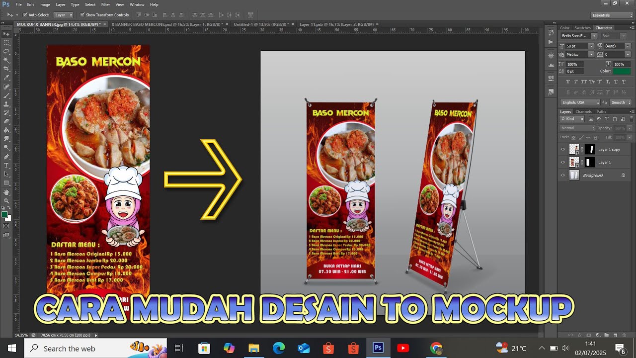
Task: Toggle Quick Mask mode
Action: click(6, 226)
